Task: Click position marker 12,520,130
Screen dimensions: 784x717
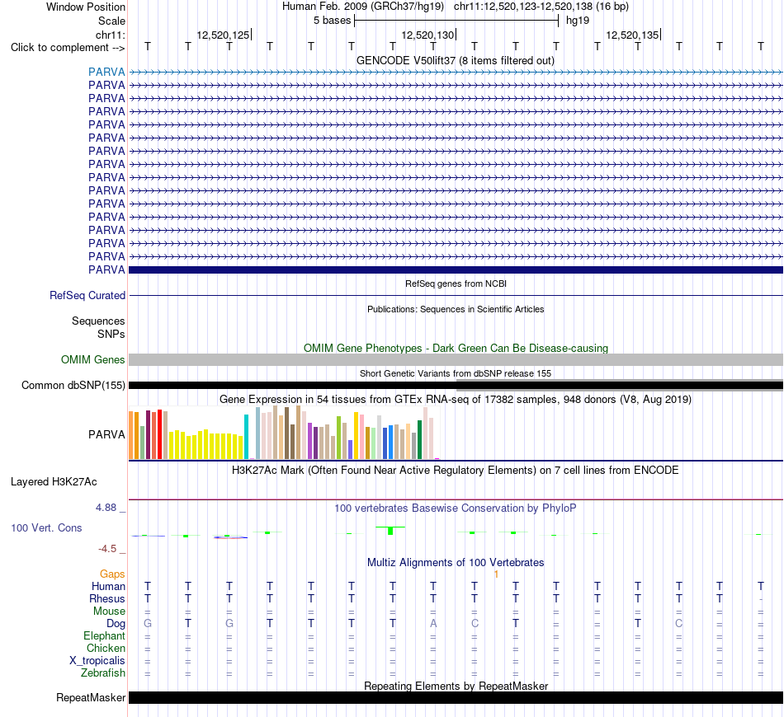Action: 428,35
